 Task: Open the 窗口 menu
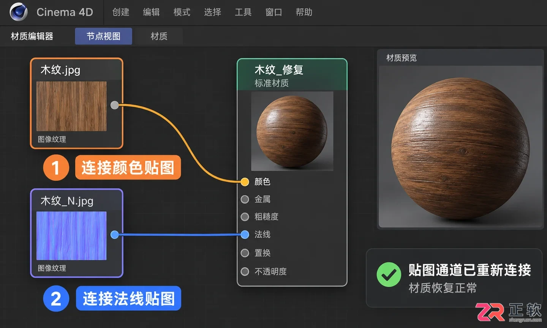tap(273, 12)
